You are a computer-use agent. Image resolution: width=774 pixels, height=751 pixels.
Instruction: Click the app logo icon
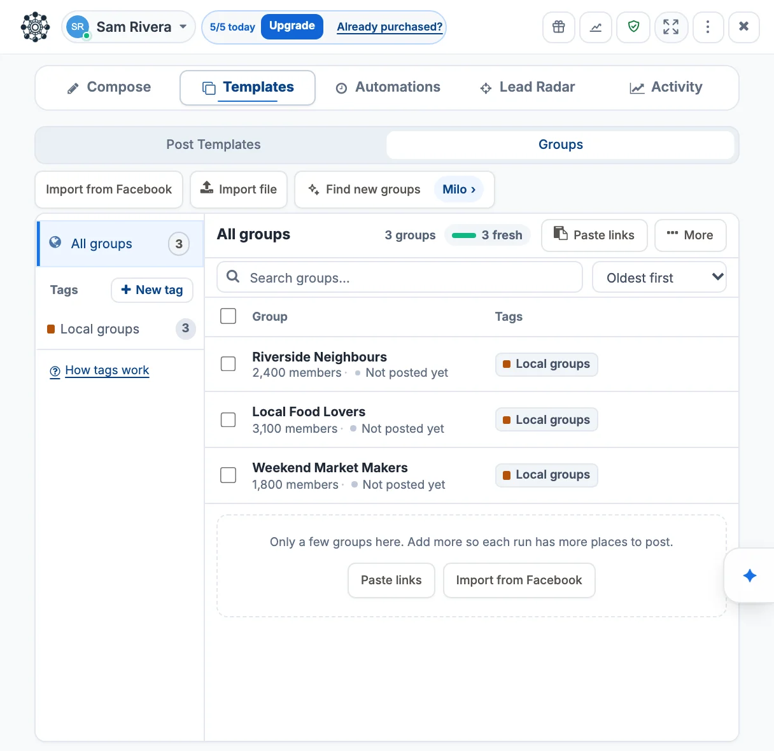[x=35, y=27]
